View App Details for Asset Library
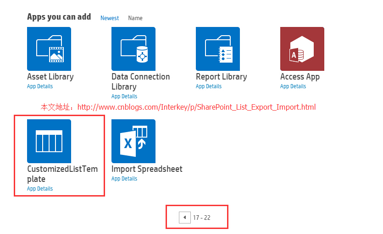This screenshot has height=234, width=383. pyautogui.click(x=40, y=86)
